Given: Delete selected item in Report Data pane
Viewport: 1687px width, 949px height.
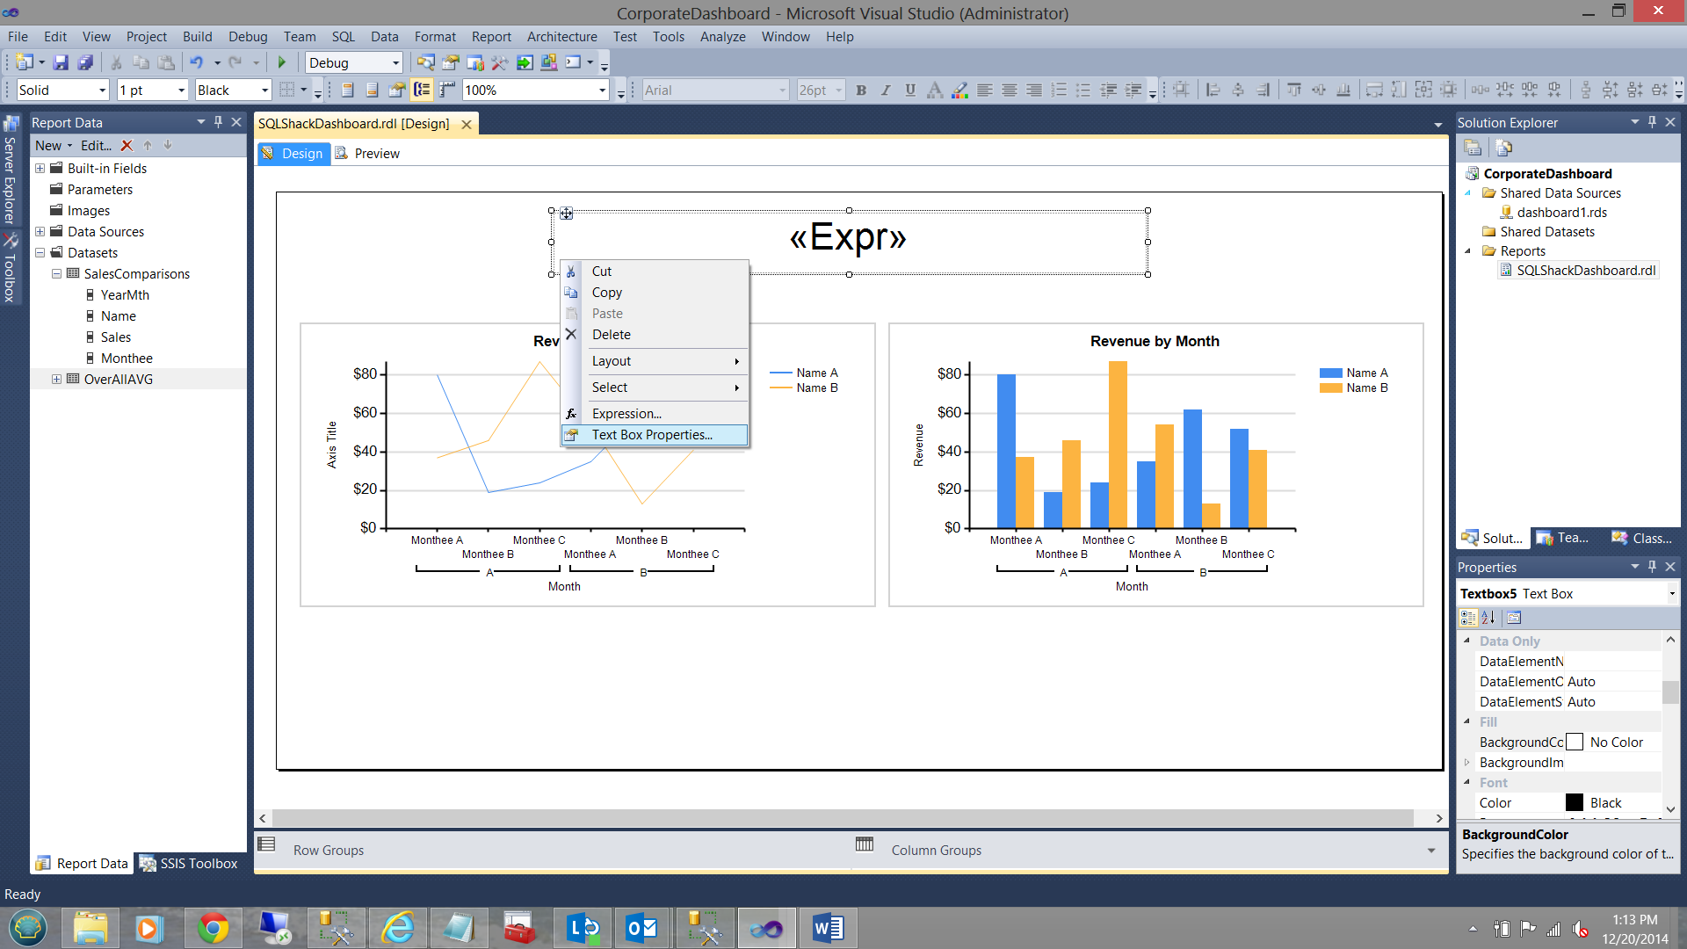Looking at the screenshot, I should click(x=127, y=145).
